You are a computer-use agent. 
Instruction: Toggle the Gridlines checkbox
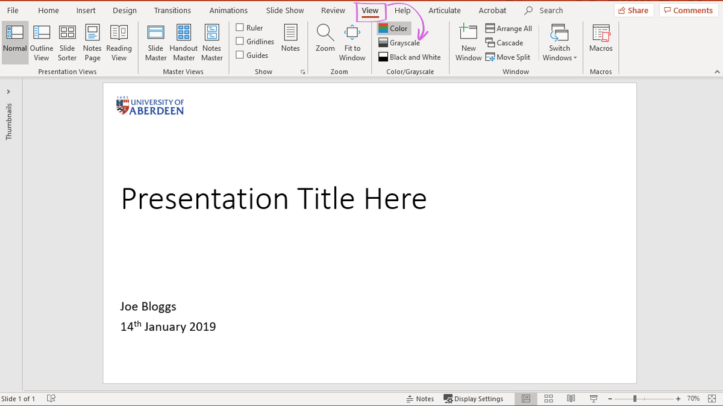[240, 42]
